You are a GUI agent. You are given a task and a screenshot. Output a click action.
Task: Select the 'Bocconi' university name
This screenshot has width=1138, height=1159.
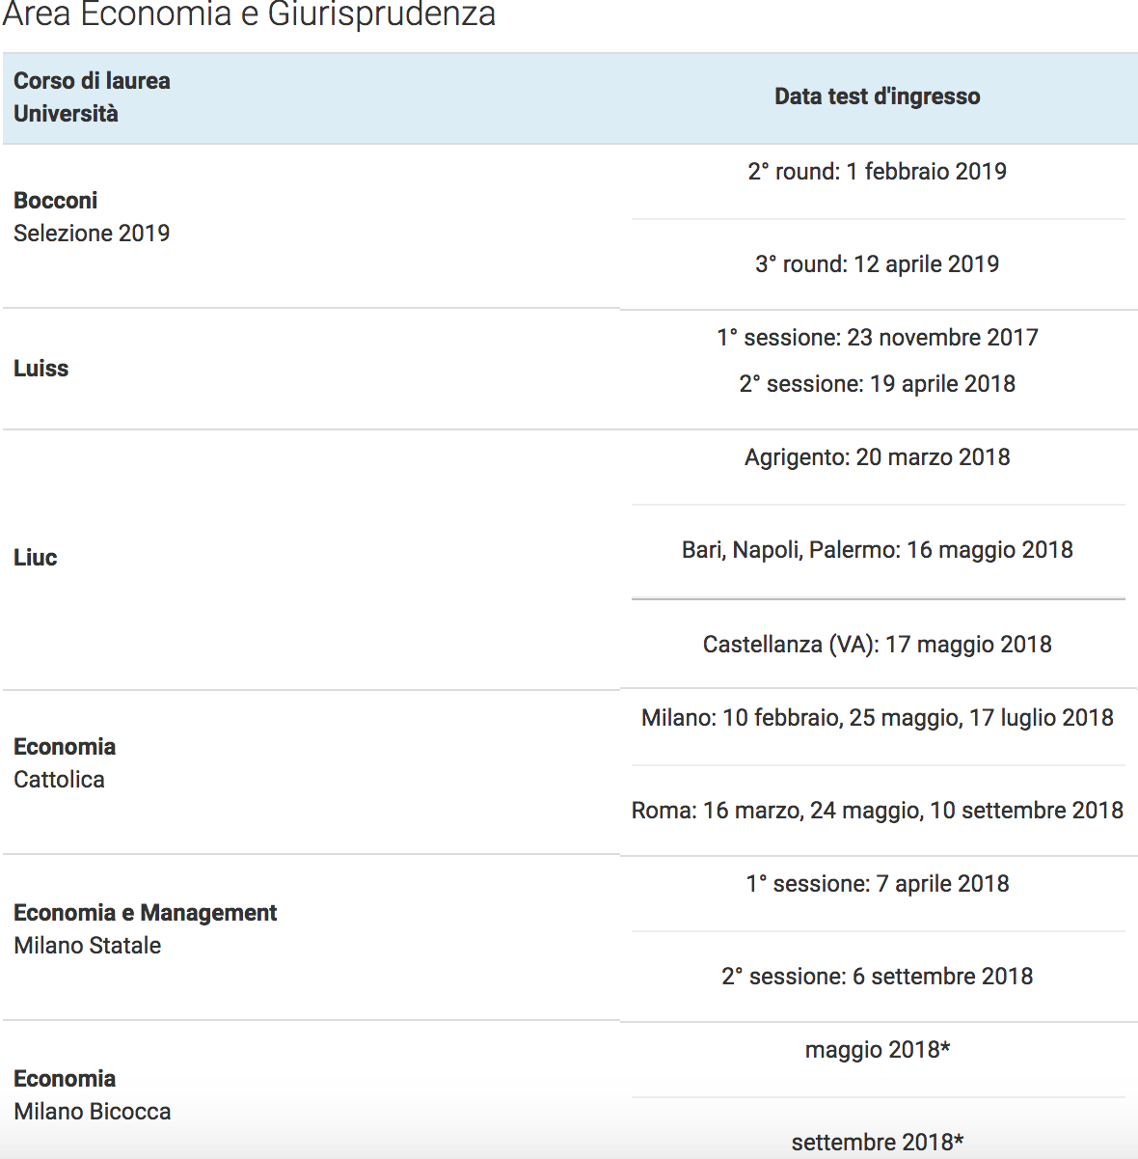pos(55,201)
